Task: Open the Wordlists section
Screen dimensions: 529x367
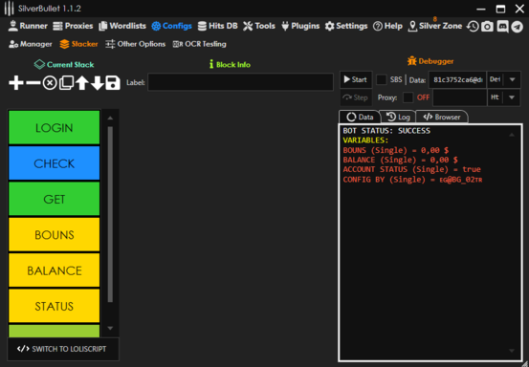Action: pos(122,26)
